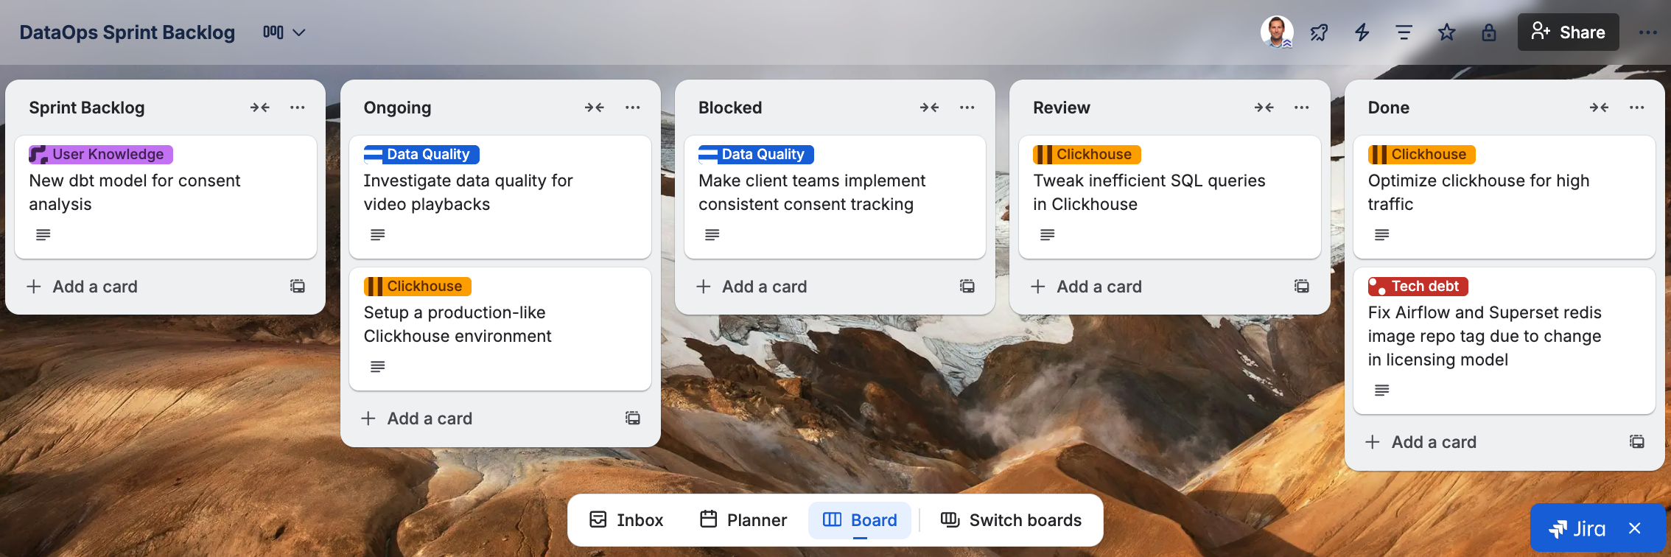
Task: Click the User Knowledge purple label
Action: tap(101, 154)
